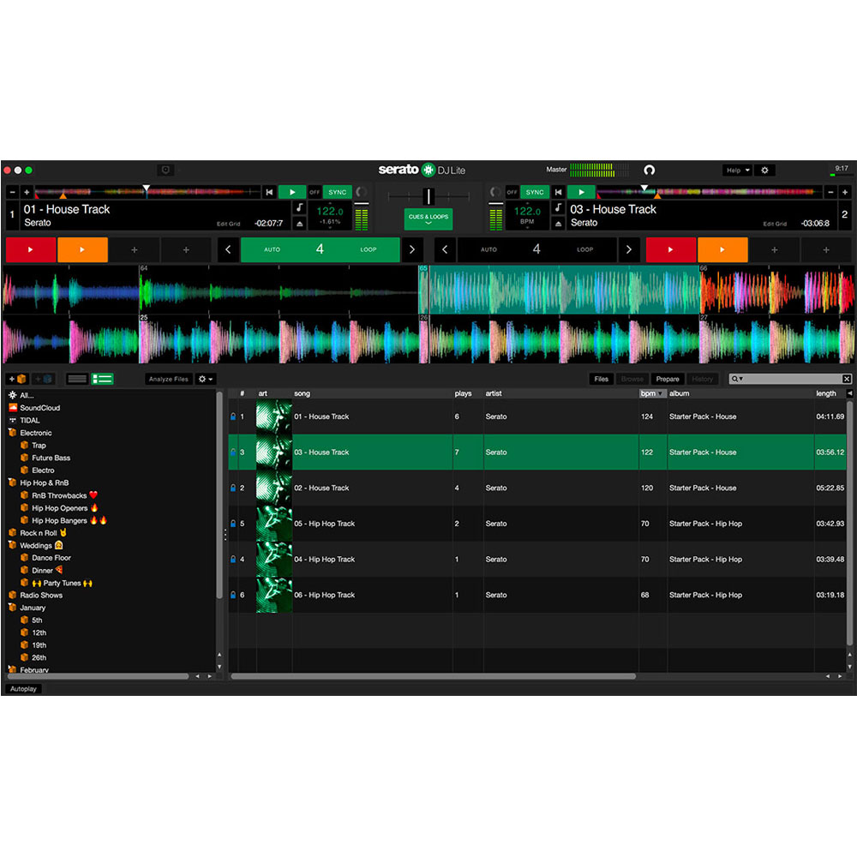Enable SYNC on deck 2
Screen dimensions: 857x857
point(535,192)
